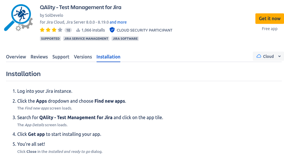Click the step mentioning 'Find new apps'
The width and height of the screenshot is (284, 158).
coord(72,101)
